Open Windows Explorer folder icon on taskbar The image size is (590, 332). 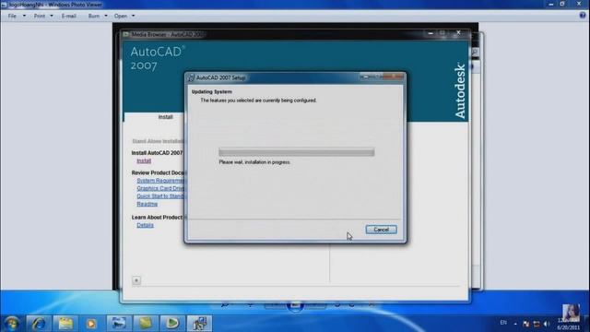point(65,324)
